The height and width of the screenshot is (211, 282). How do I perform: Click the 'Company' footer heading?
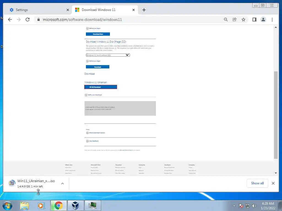click(192, 165)
